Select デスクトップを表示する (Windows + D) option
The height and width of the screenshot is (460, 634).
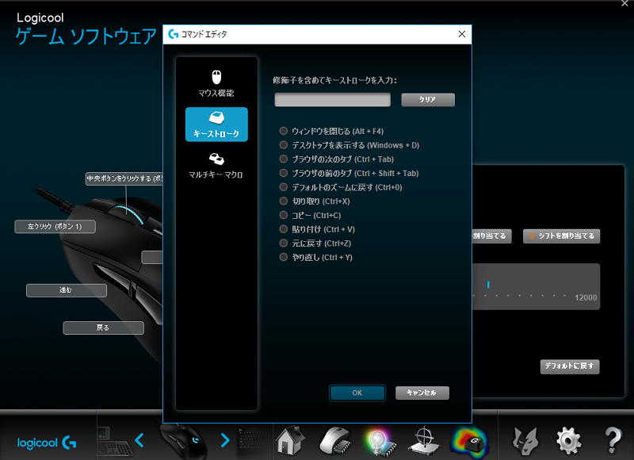[x=349, y=145]
